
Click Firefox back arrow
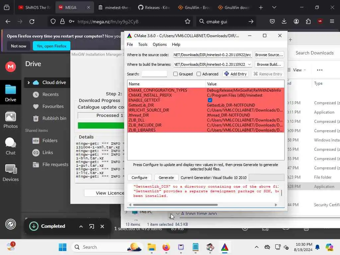(8, 22)
